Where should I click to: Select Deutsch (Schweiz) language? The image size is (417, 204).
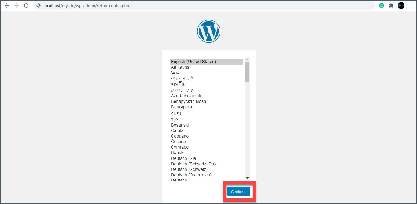206,169
